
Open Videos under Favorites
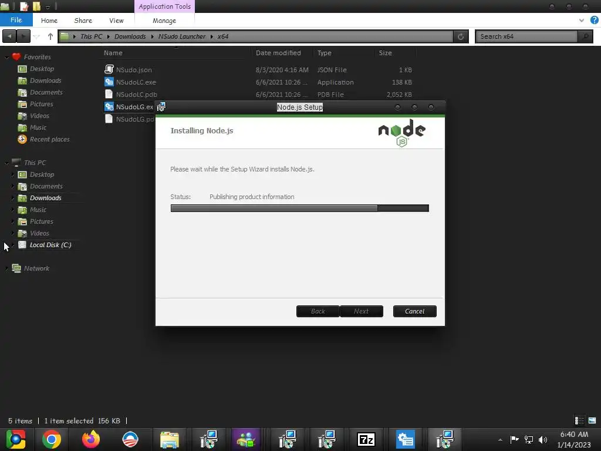tap(39, 116)
